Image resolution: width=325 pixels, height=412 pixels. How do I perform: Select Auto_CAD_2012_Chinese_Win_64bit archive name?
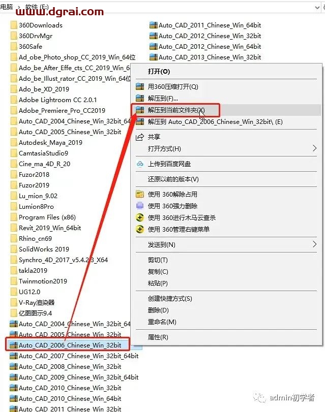pyautogui.click(x=210, y=47)
